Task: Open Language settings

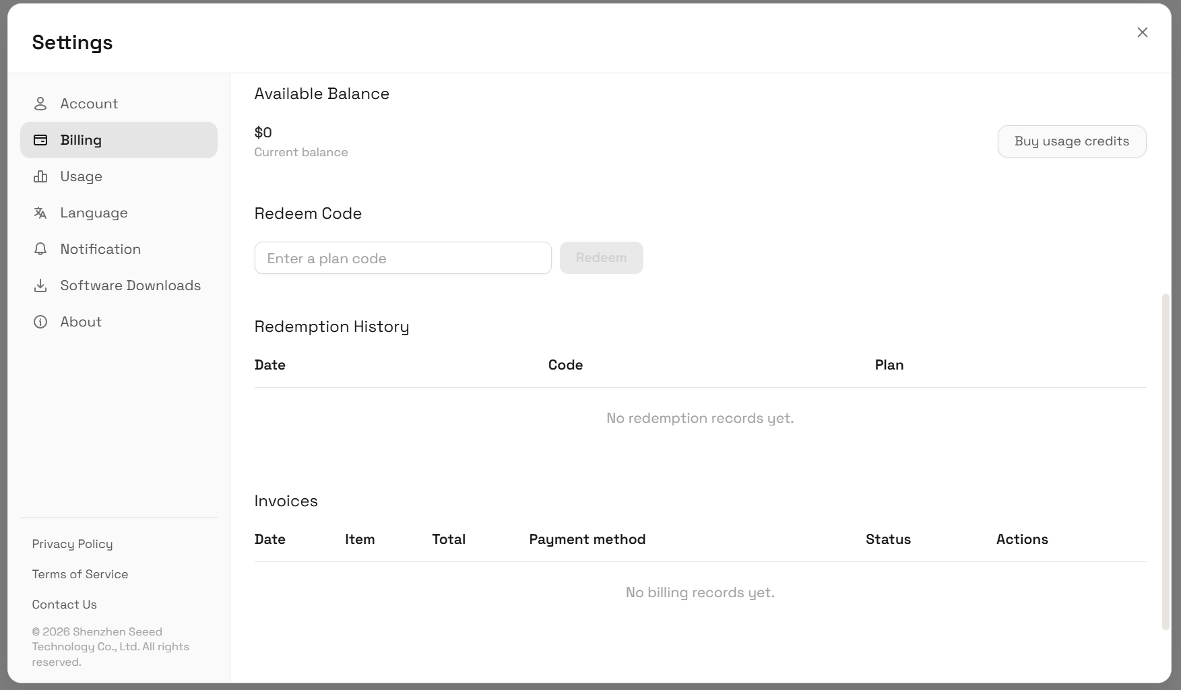Action: [119, 213]
